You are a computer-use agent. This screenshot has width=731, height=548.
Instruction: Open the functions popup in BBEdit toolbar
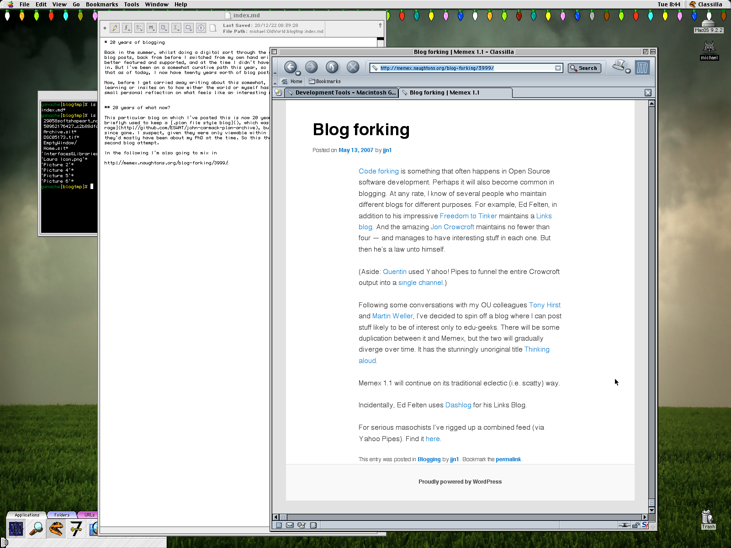(x=127, y=28)
